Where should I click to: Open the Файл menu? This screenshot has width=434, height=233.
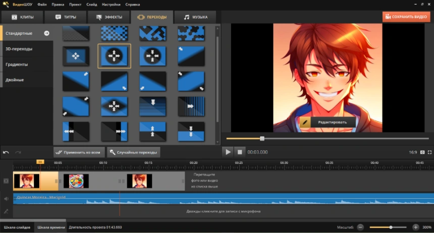[x=42, y=5]
